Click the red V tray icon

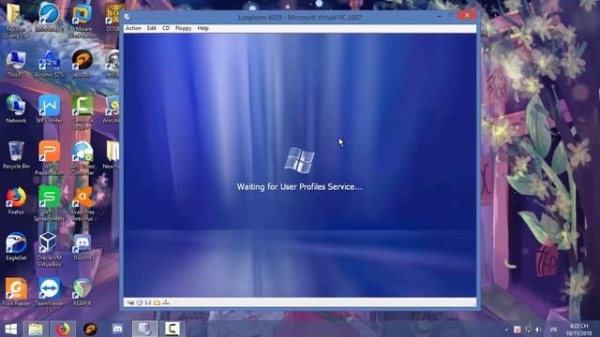coord(517,330)
